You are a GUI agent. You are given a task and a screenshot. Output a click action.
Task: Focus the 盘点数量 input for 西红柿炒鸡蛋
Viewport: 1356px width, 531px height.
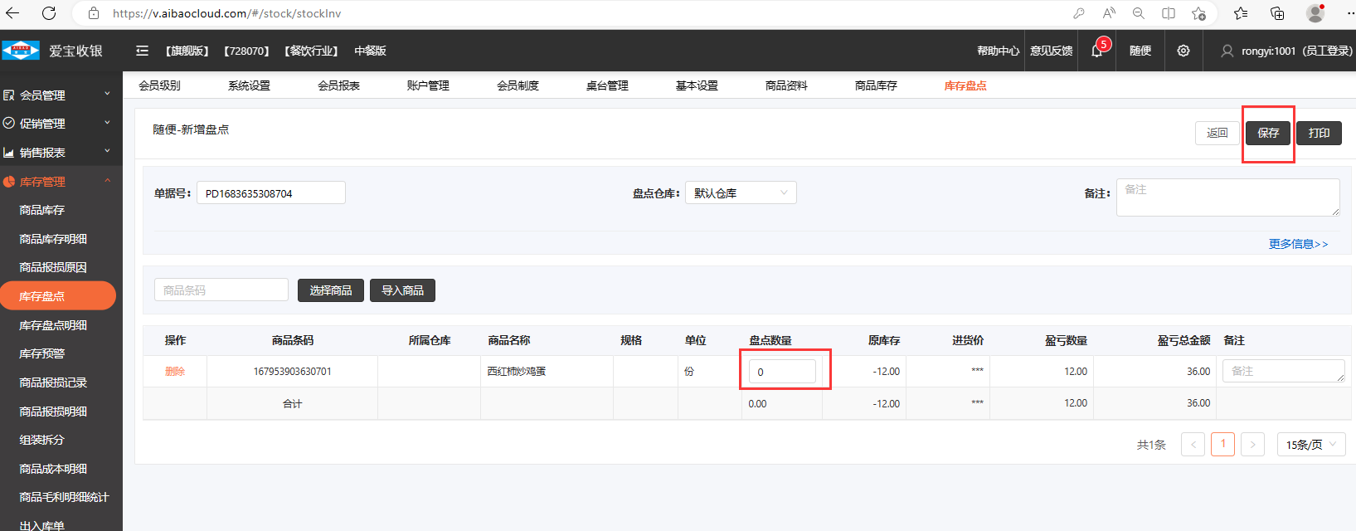tap(782, 372)
